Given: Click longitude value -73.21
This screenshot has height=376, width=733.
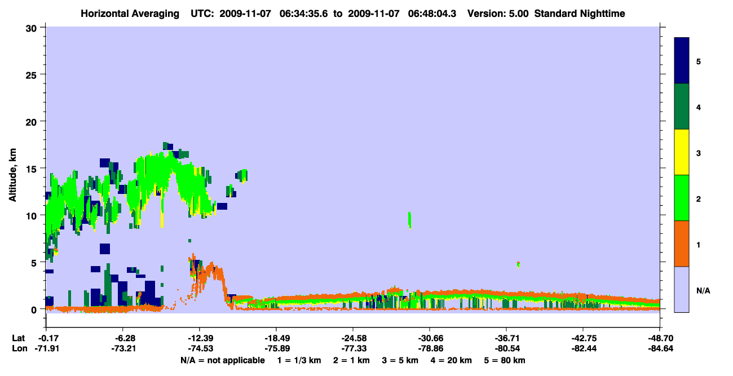Looking at the screenshot, I should click(x=122, y=349).
